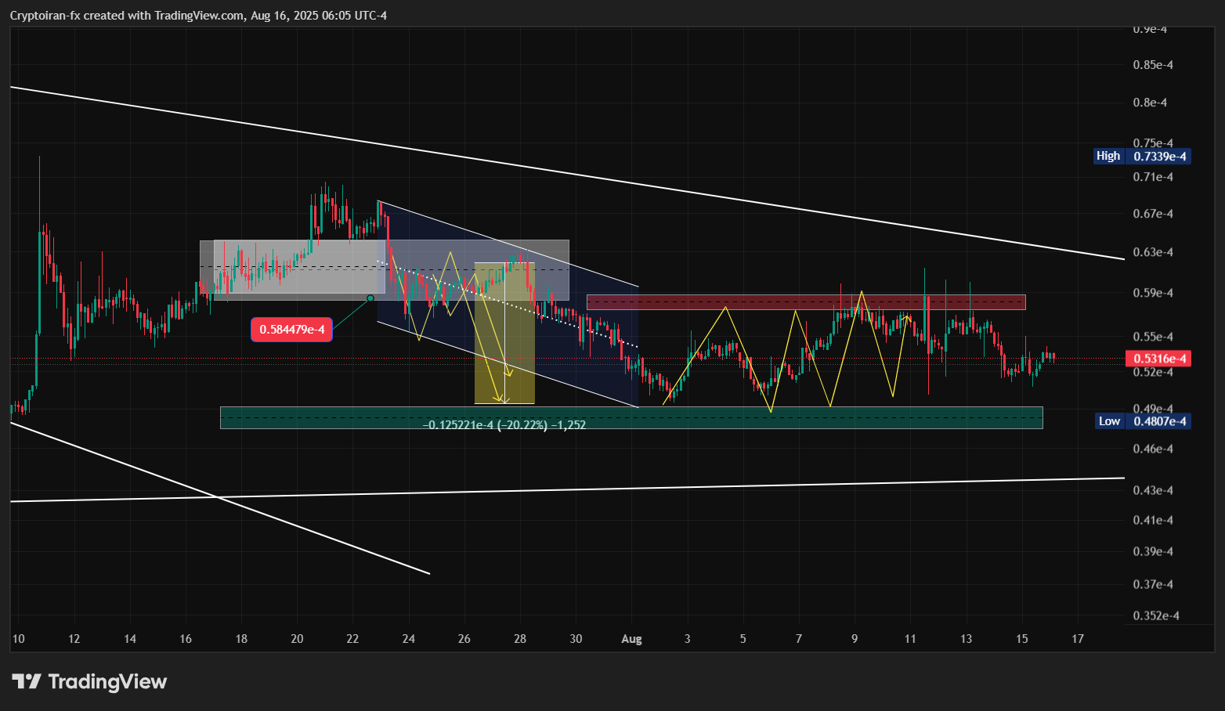Click the 0.75e-4 price axis tick
The height and width of the screenshot is (711, 1225).
tap(1153, 143)
